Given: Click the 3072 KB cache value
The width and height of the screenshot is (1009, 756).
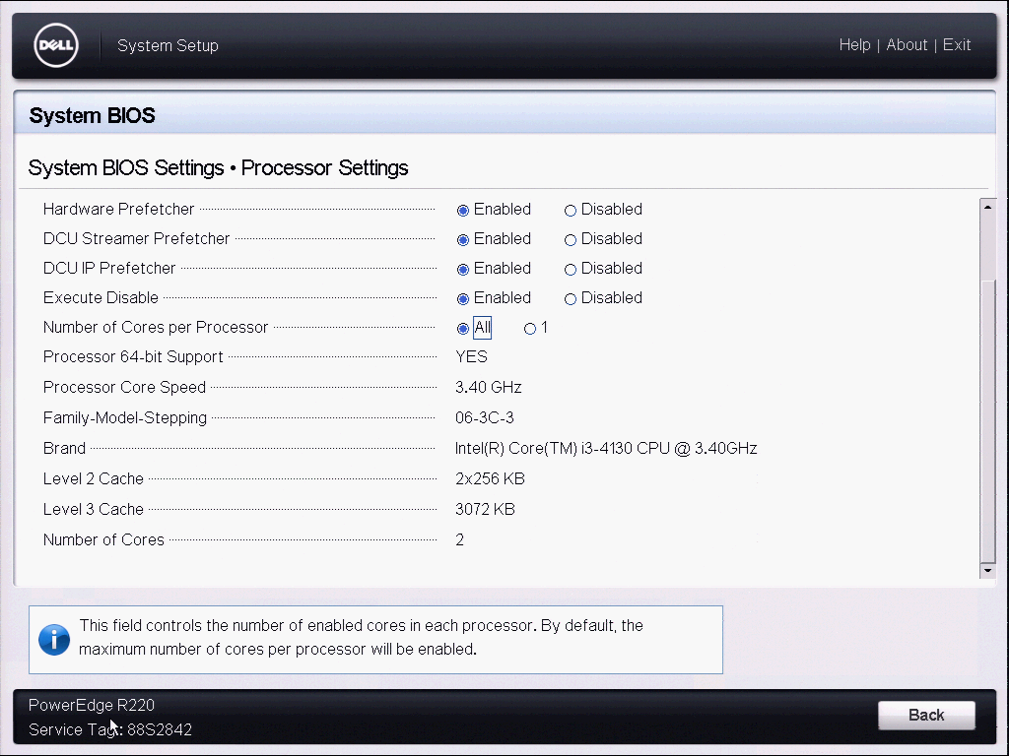Looking at the screenshot, I should tap(485, 509).
